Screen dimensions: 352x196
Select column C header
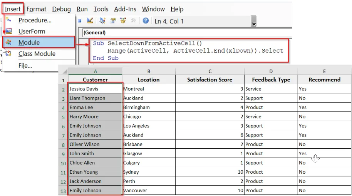210,71
